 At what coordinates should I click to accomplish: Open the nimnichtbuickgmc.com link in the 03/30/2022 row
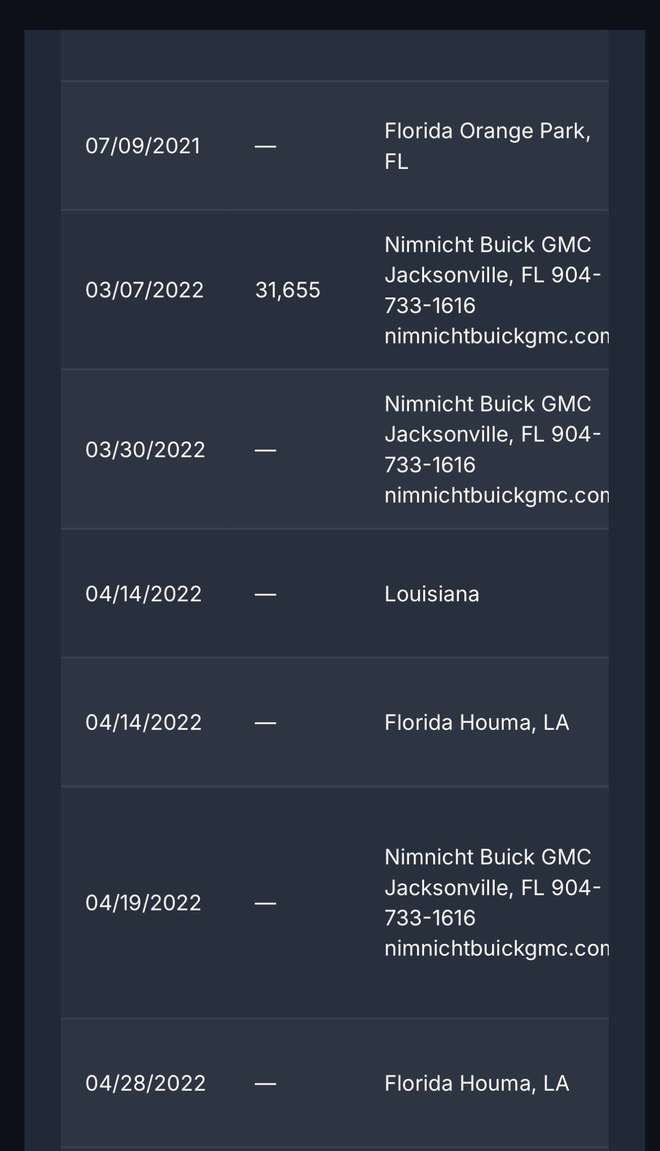coord(496,495)
